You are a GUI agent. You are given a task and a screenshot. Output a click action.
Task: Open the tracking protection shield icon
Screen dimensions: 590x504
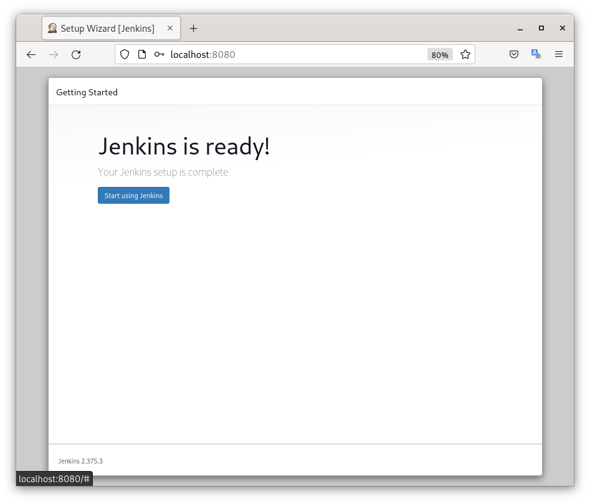(125, 55)
